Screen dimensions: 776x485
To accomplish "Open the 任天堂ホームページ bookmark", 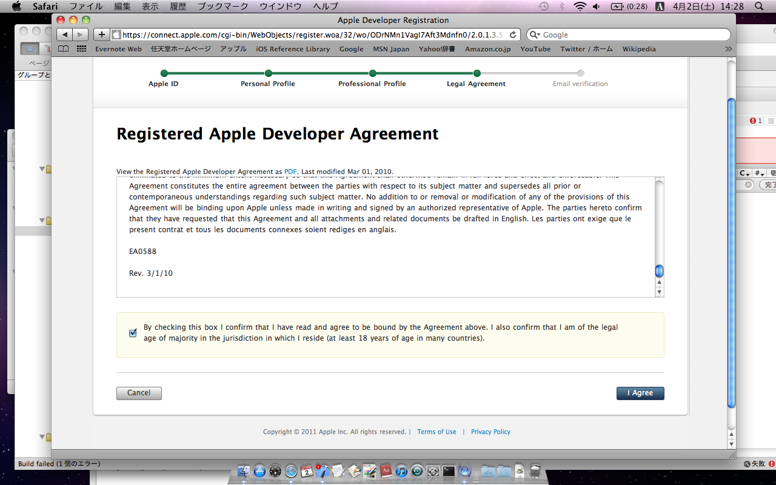I will click(x=181, y=49).
